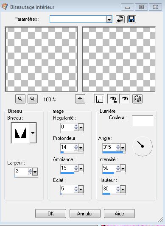Click the Profondeur value field showing 14
The height and width of the screenshot is (226, 165).
click(67, 148)
